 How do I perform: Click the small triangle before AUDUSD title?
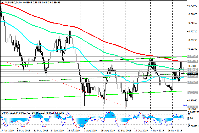point(2,3)
